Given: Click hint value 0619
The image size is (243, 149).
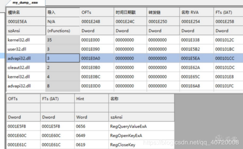Looking at the screenshot, I should coord(80,145).
